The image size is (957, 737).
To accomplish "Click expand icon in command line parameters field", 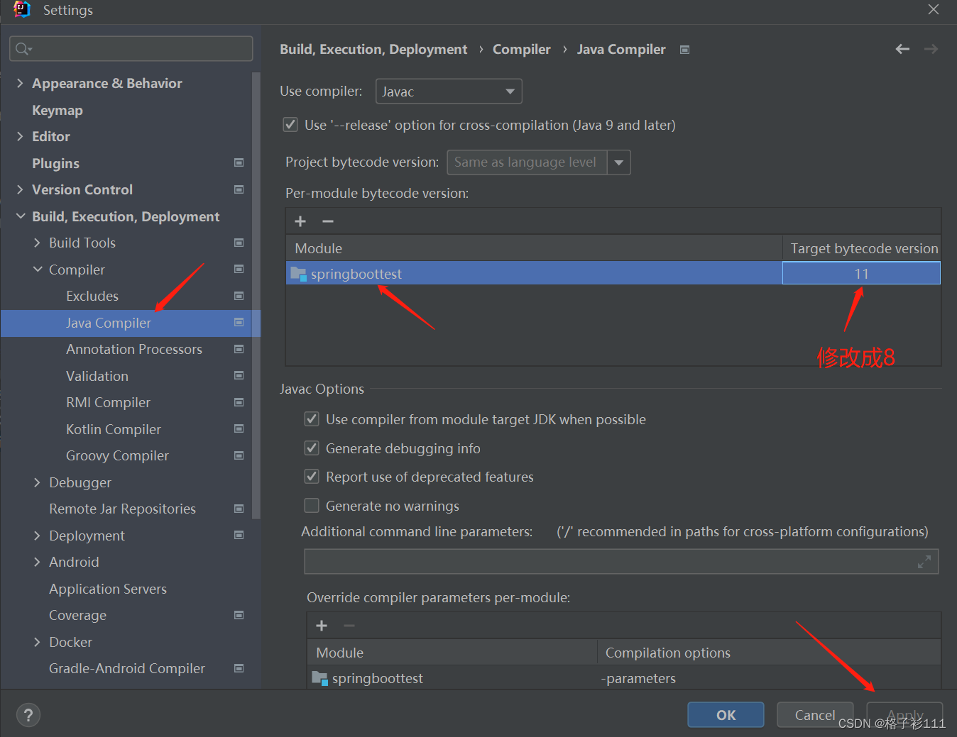I will pyautogui.click(x=924, y=562).
